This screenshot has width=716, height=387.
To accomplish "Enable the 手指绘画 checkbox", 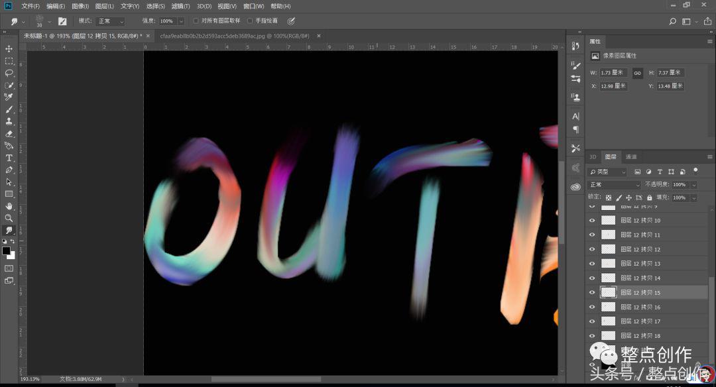I will [250, 21].
